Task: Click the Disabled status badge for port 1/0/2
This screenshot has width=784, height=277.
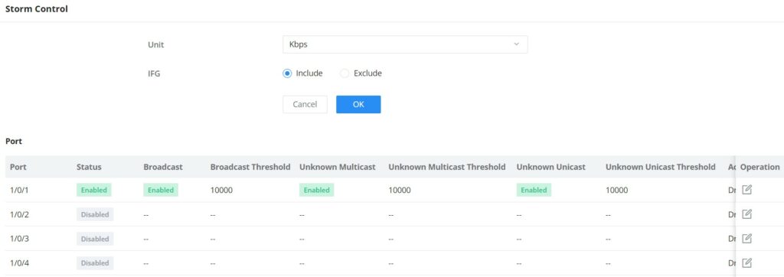Action: point(95,214)
